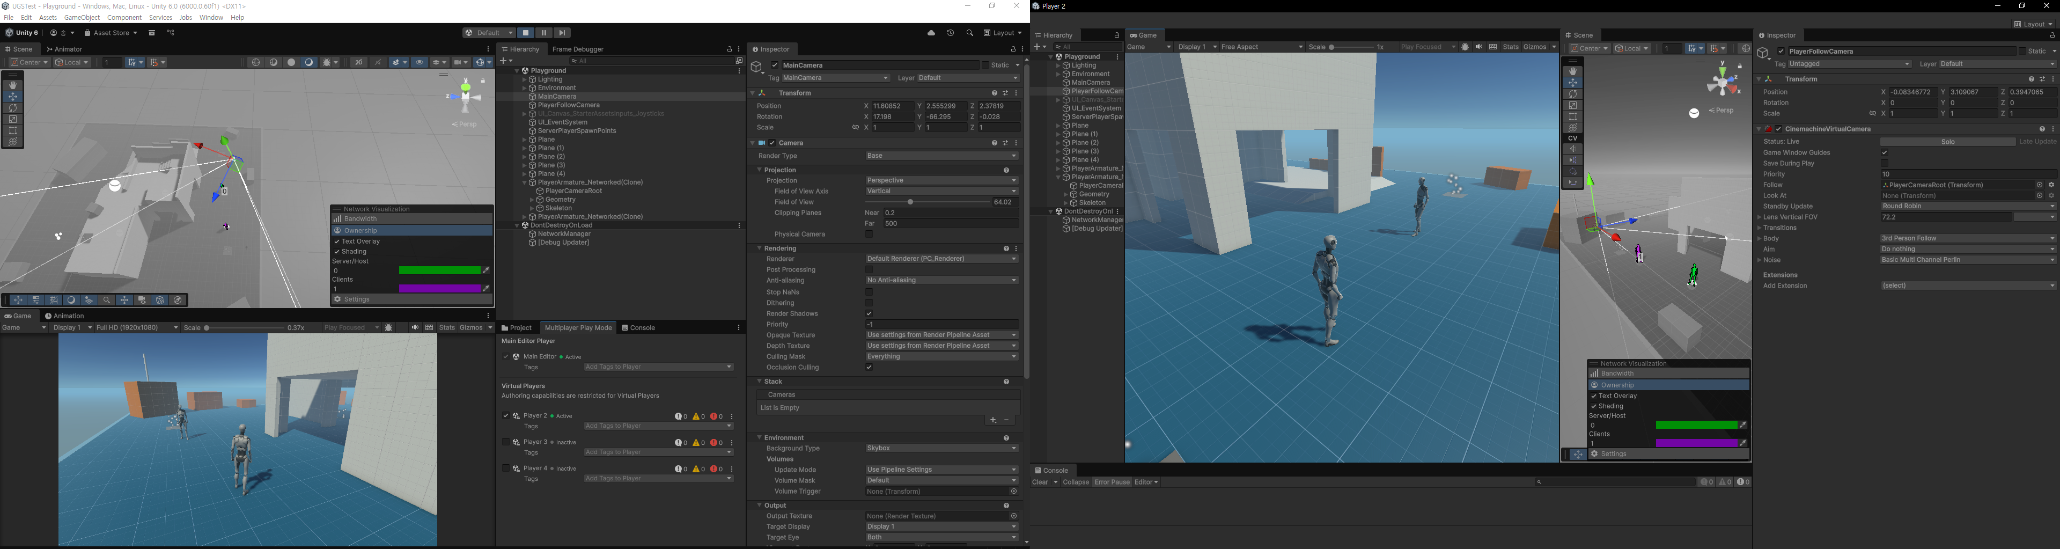The width and height of the screenshot is (2060, 549).
Task: Open the Anti-aliasing dropdown
Action: pos(941,281)
